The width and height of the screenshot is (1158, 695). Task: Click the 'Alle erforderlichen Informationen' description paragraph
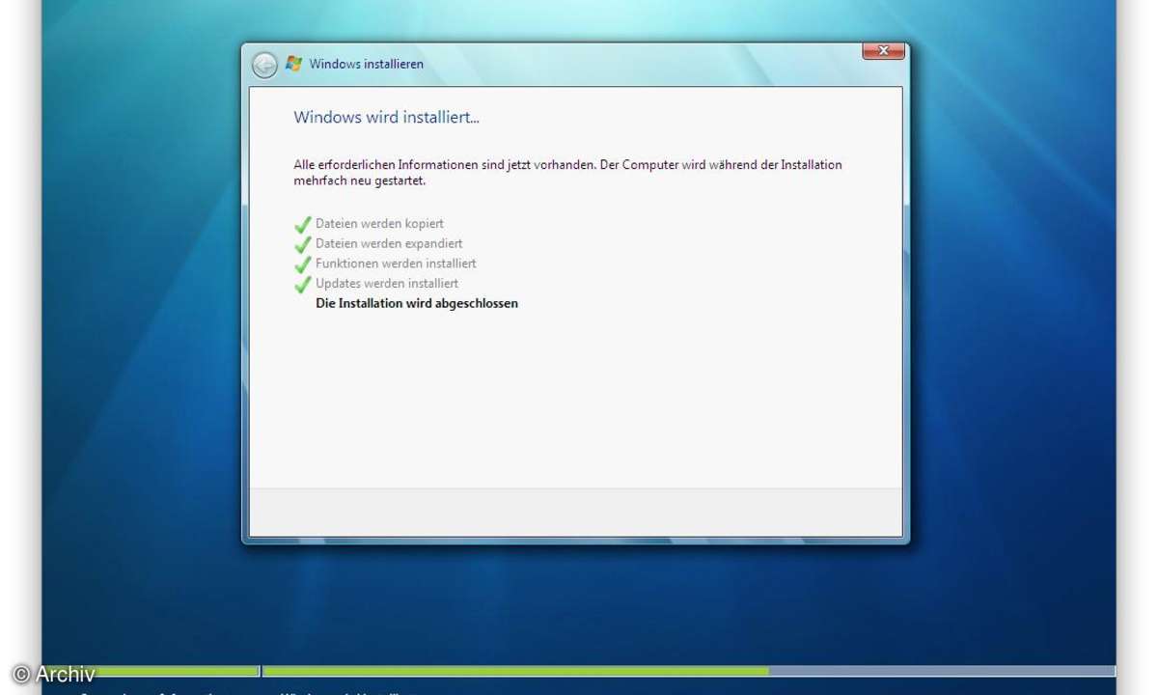(567, 173)
